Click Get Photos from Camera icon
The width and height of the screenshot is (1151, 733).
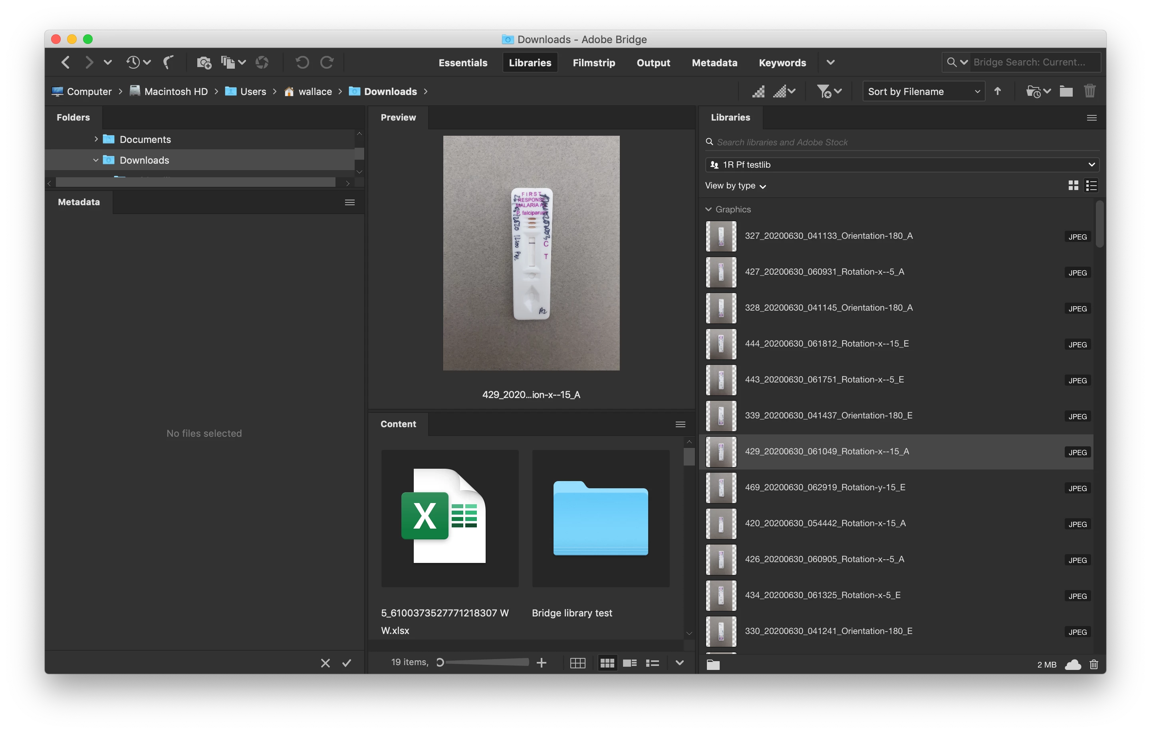[x=204, y=62]
